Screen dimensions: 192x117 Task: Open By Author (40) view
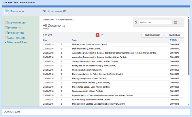[15, 28]
